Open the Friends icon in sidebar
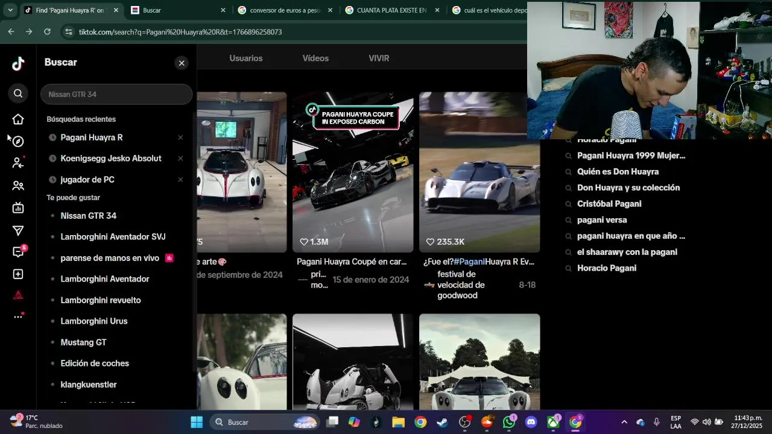Viewport: 772px width, 434px height. click(18, 186)
